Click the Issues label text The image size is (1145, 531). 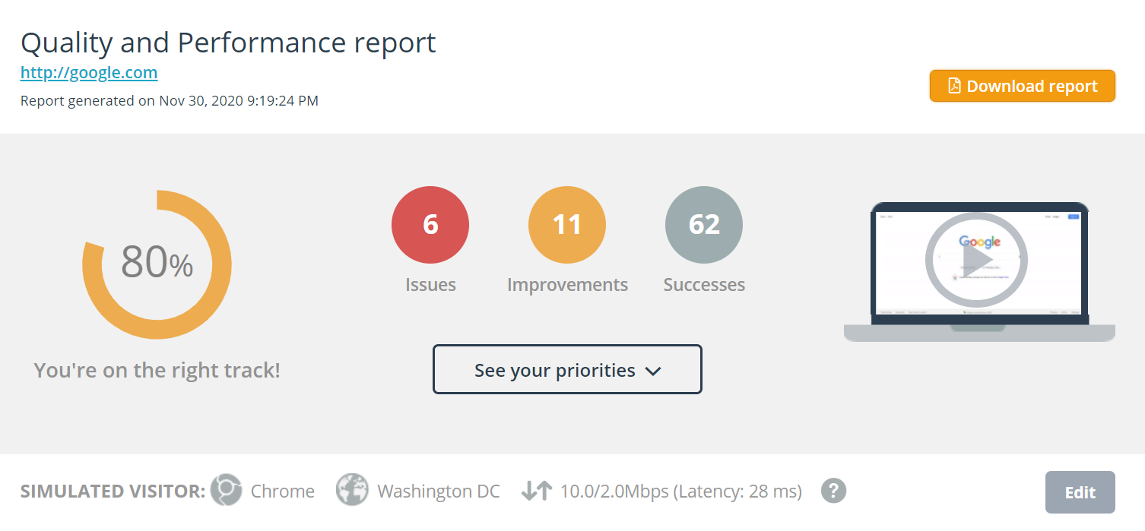coord(430,285)
